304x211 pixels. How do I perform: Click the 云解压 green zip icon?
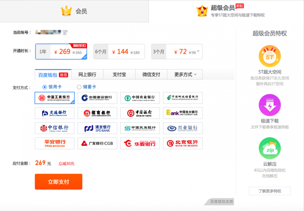pos(270,148)
